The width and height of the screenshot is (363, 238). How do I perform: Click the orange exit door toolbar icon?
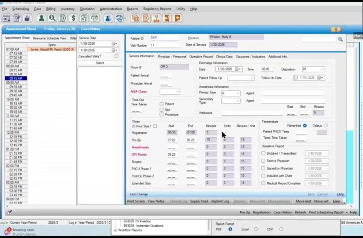pos(167,18)
